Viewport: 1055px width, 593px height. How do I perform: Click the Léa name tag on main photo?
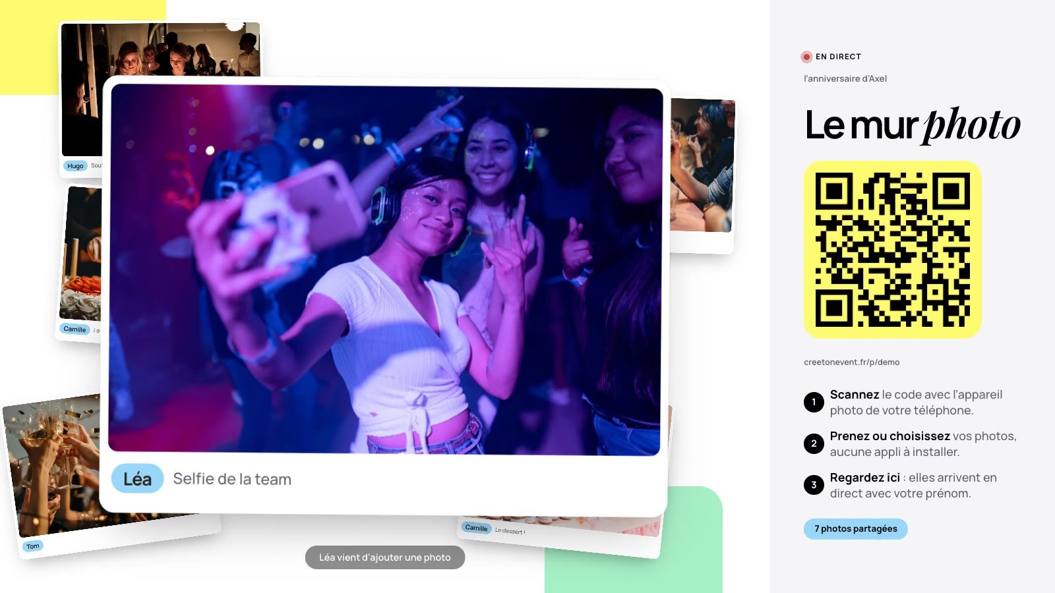click(x=137, y=479)
